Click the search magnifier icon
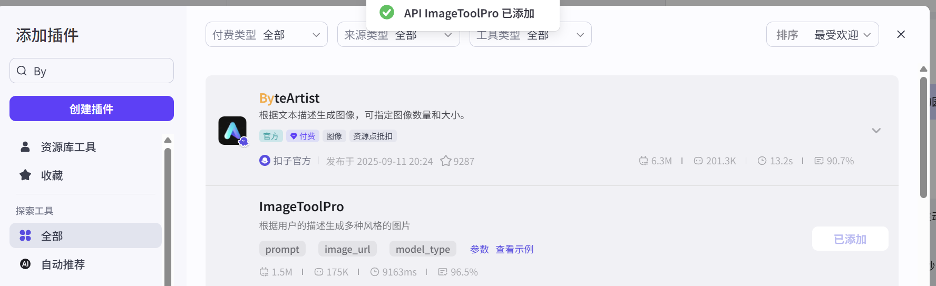 click(22, 71)
